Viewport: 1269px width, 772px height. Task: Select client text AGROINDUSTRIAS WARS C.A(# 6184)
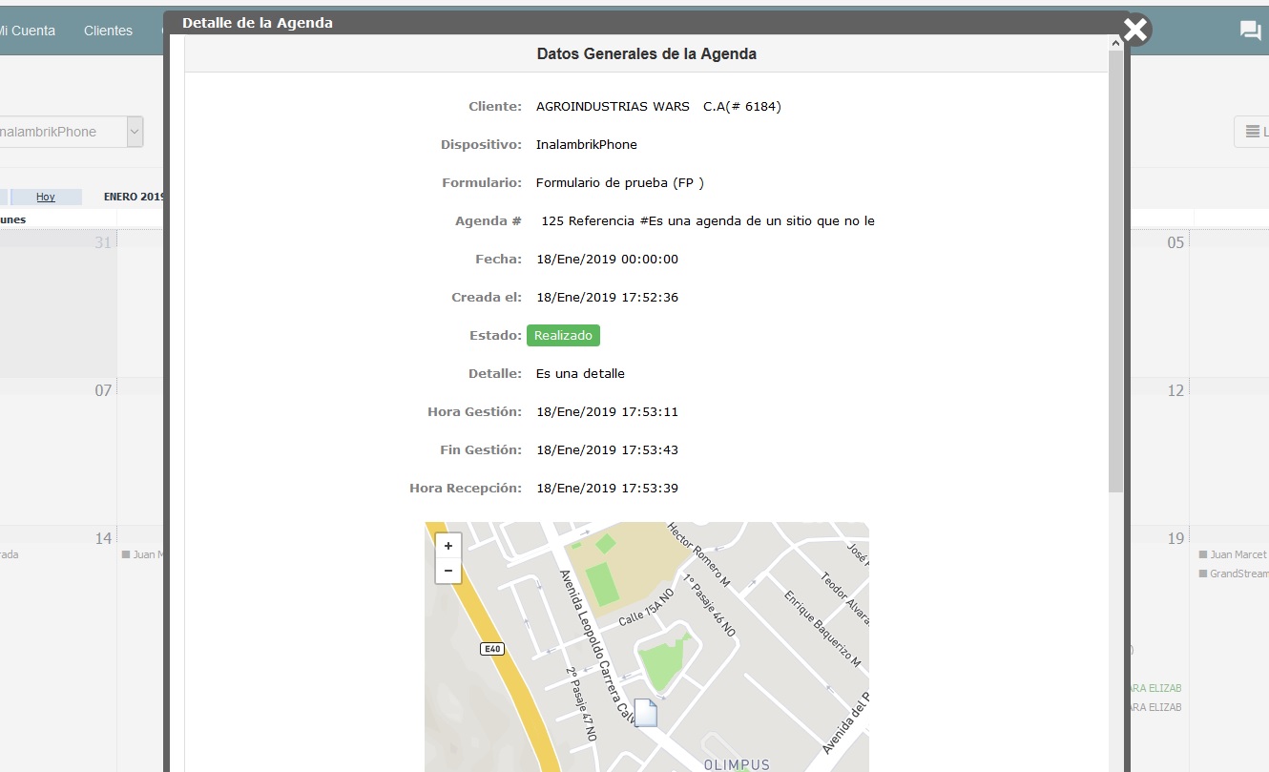pos(658,107)
